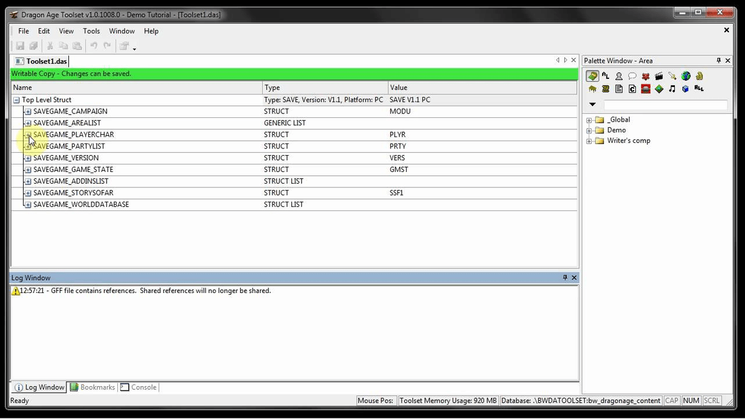The height and width of the screenshot is (419, 745).
Task: Open the Tools menu
Action: [x=91, y=31]
